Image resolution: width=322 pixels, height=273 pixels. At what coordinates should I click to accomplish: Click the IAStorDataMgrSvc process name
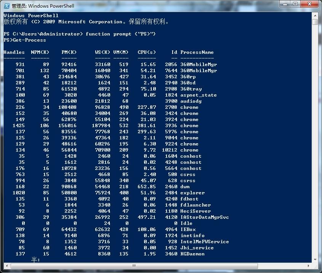pos(205,217)
